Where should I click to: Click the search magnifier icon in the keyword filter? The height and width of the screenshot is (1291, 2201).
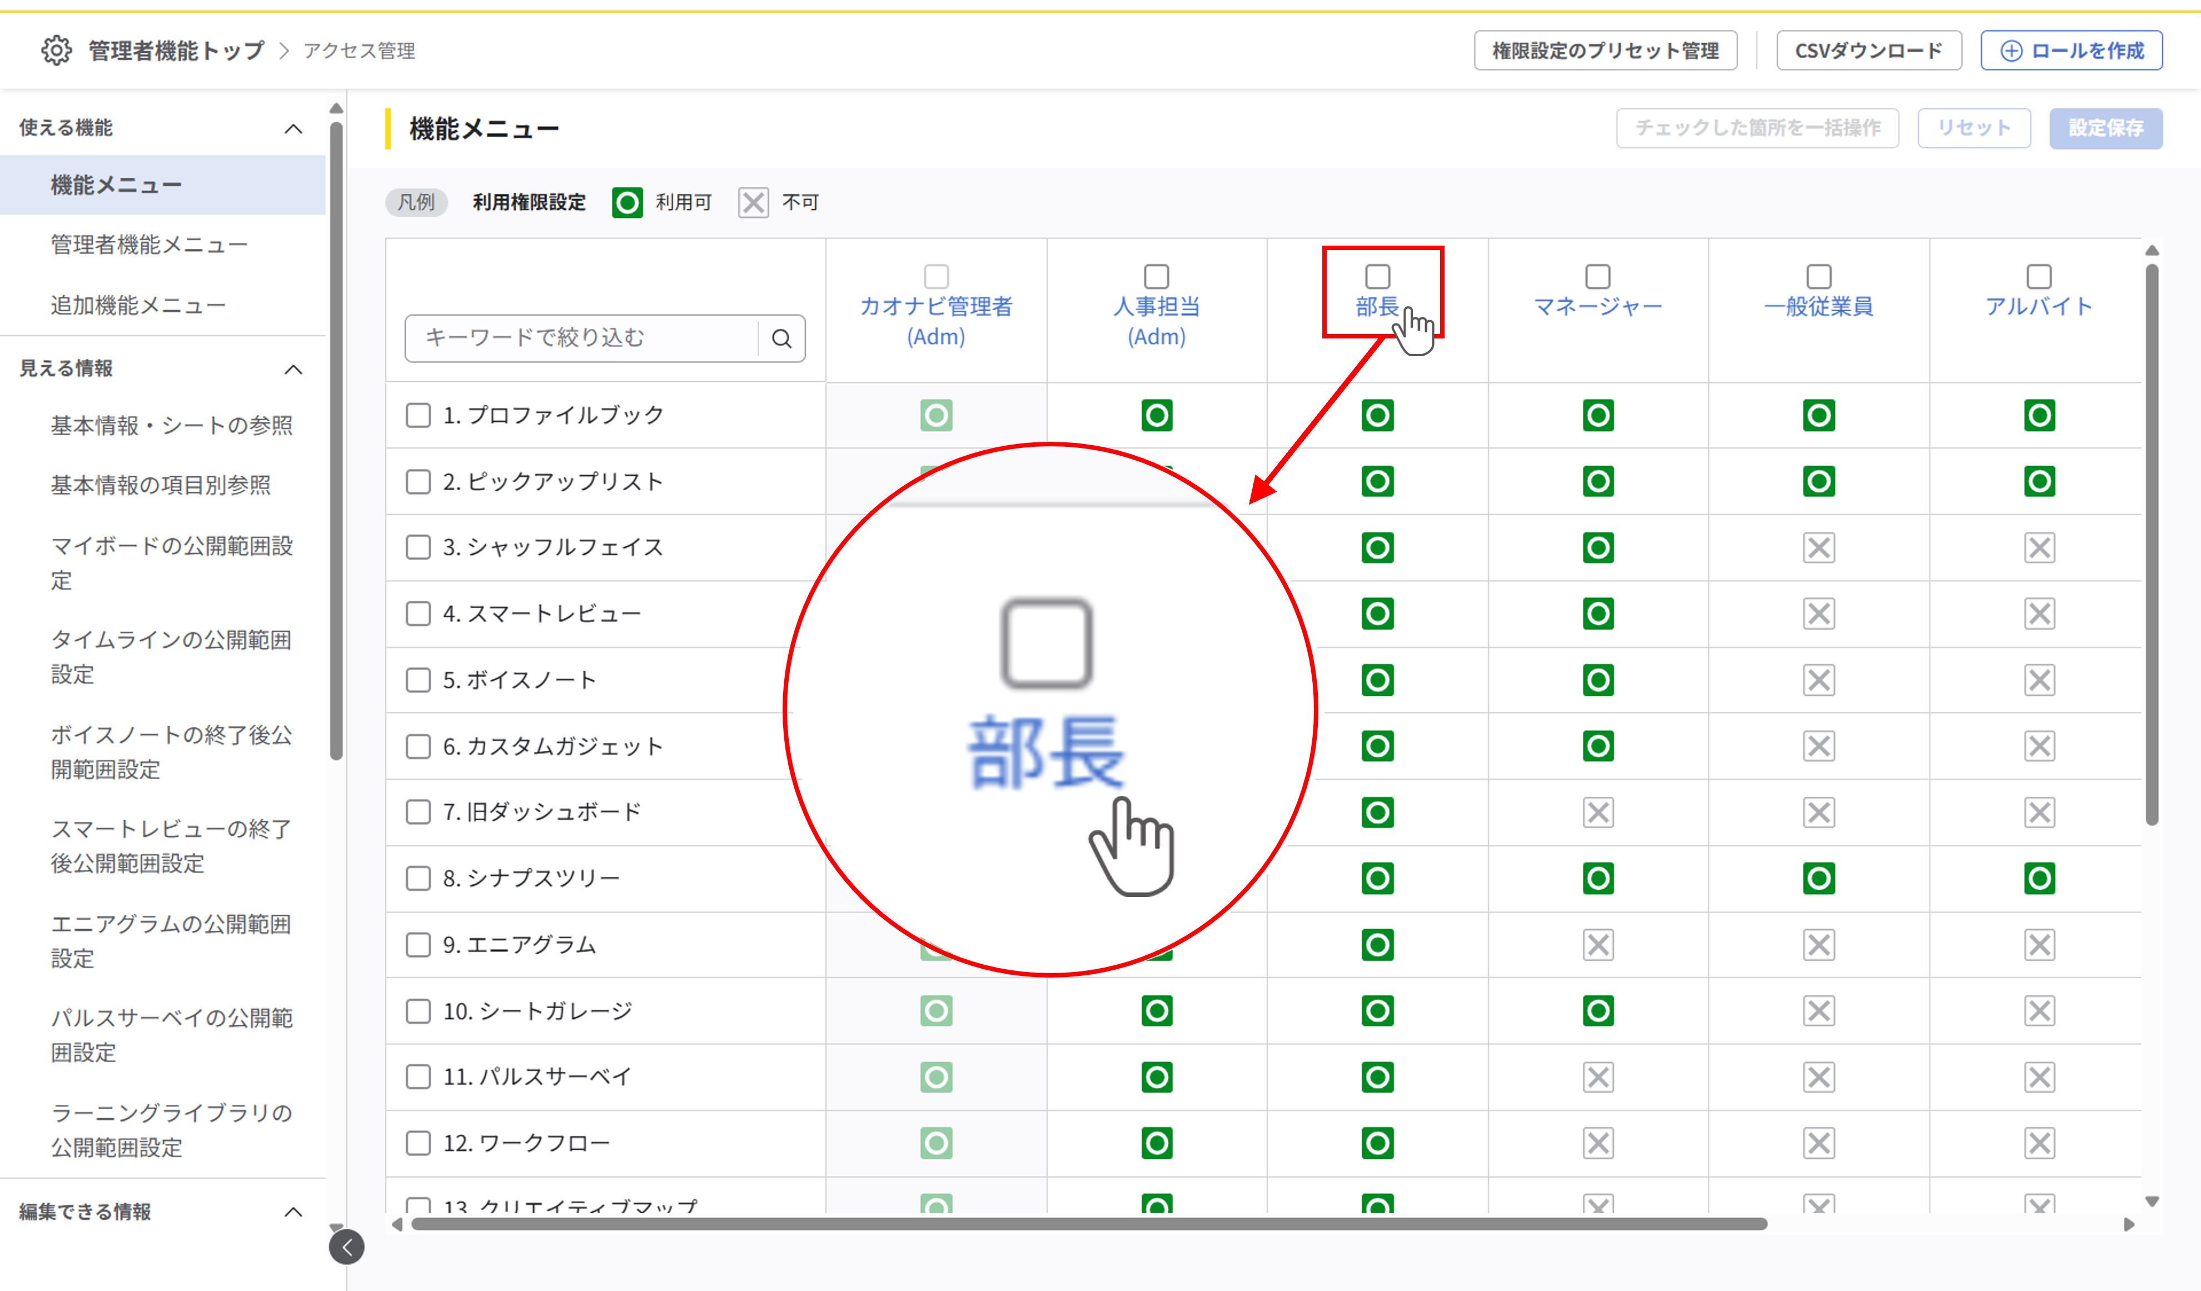click(781, 338)
